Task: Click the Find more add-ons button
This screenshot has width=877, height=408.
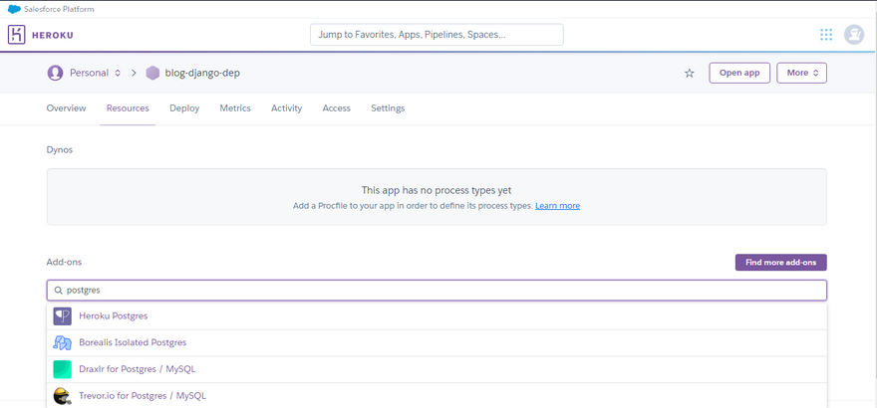Action: [780, 263]
